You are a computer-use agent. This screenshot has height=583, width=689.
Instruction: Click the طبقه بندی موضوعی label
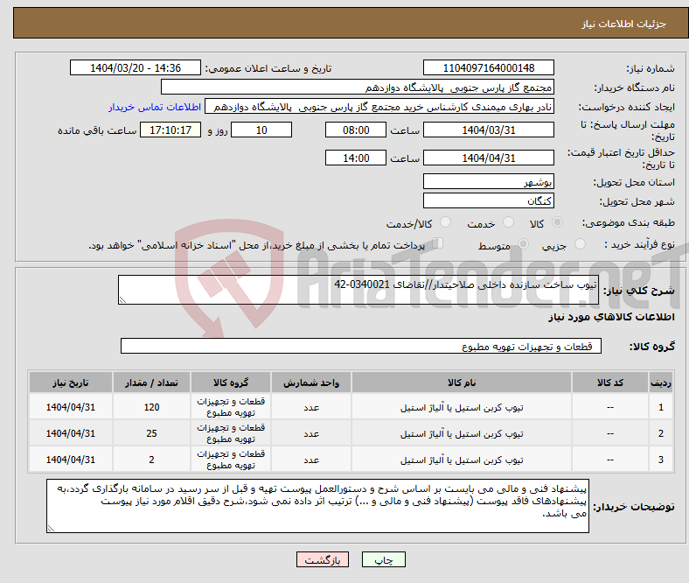[629, 223]
